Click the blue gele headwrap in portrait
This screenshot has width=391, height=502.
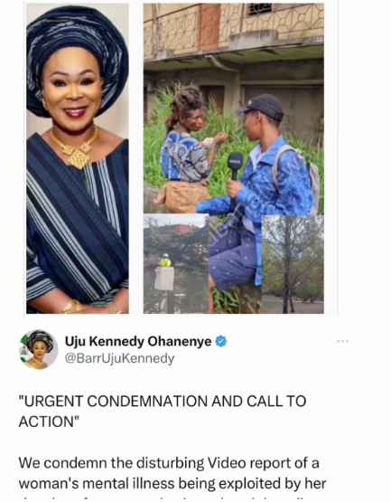click(78, 52)
